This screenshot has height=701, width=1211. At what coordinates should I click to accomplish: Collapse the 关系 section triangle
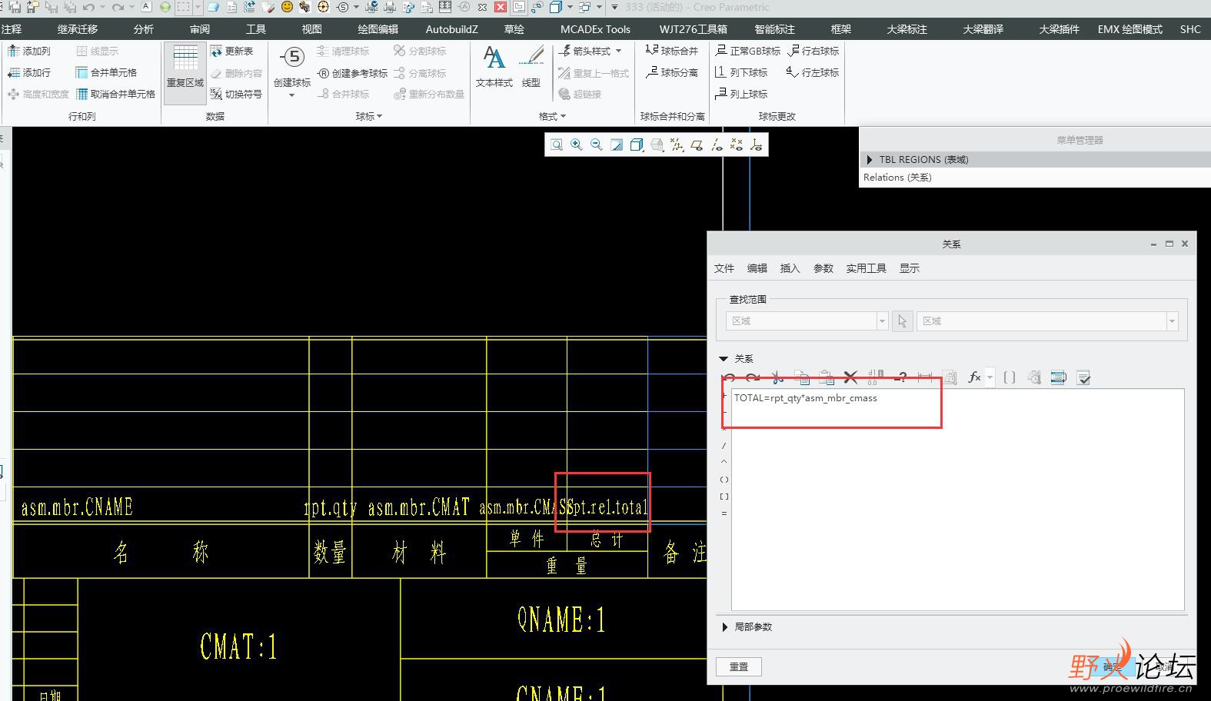pyautogui.click(x=724, y=359)
